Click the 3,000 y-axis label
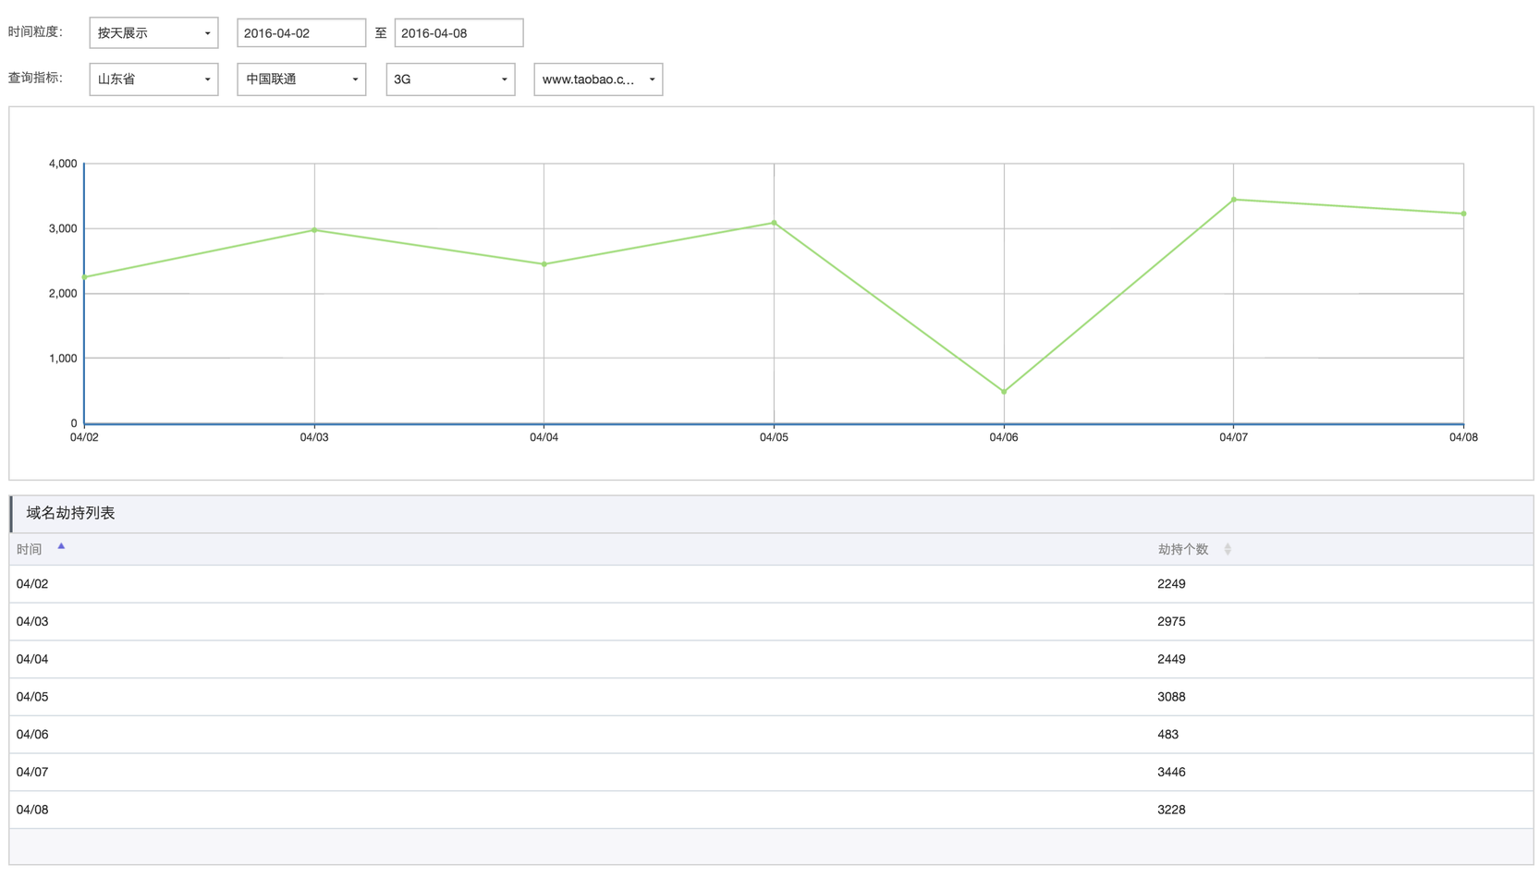1540x878 pixels. 63,228
